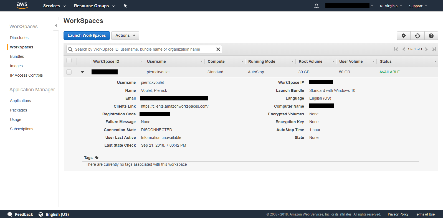Click the AVAILABLE status cell

click(389, 72)
